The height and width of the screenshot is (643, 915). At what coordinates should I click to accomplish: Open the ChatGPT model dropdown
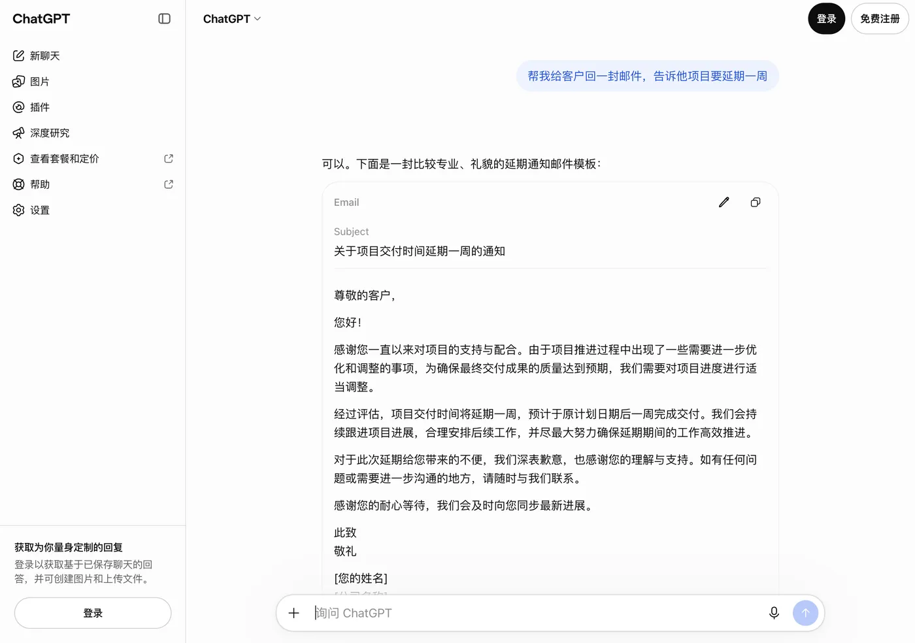(x=232, y=19)
